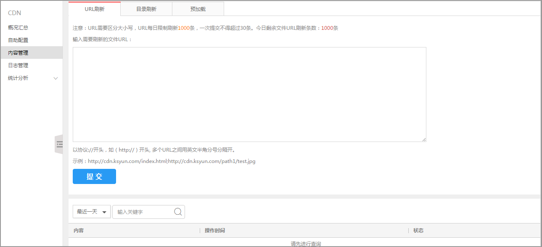Open the 最近一天 time range dropdown

coord(92,212)
